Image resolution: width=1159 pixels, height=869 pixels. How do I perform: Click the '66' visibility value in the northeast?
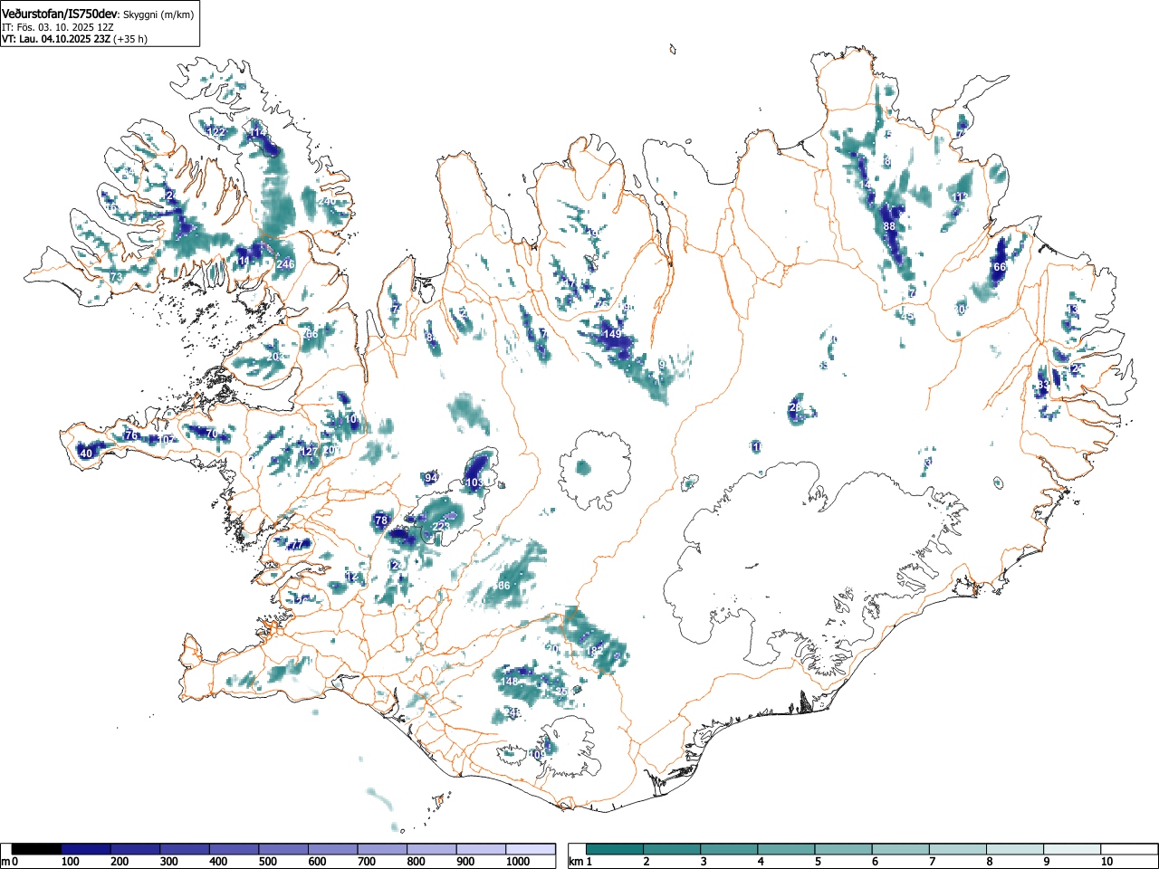coord(1000,267)
